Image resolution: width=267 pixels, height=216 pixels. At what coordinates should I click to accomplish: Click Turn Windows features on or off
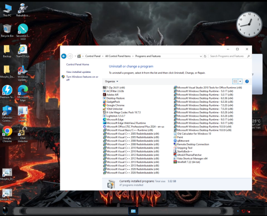pos(82,78)
